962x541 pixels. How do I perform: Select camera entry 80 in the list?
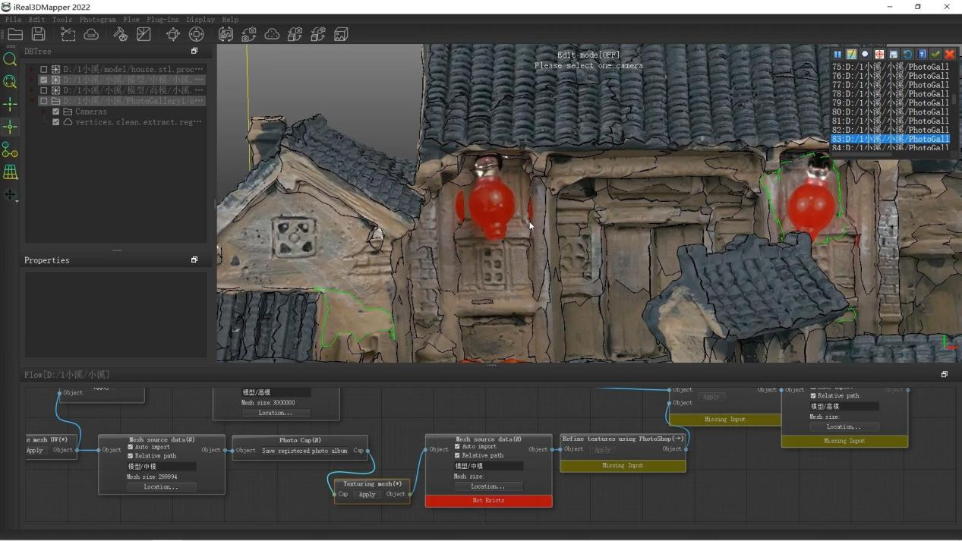point(890,112)
